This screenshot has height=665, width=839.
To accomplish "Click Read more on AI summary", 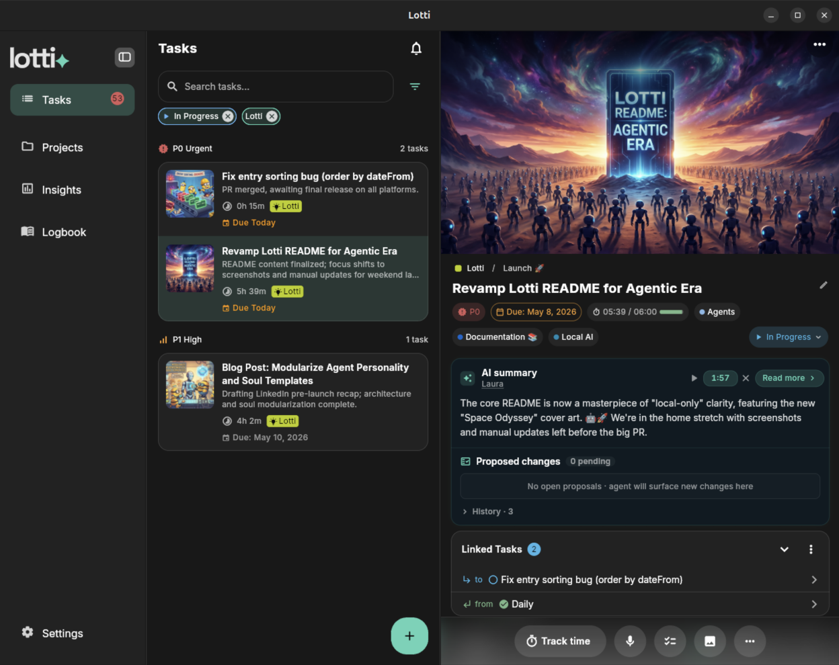I will point(789,378).
